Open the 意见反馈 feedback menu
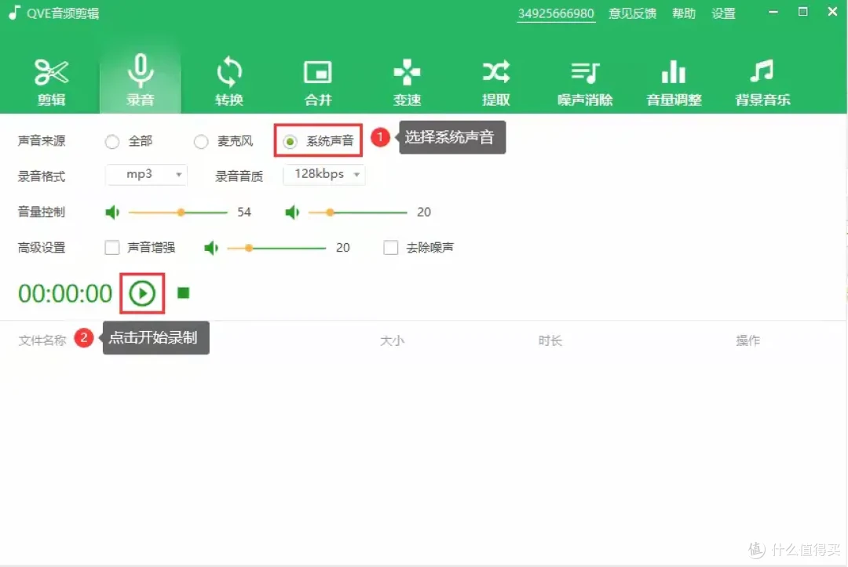Image resolution: width=848 pixels, height=567 pixels. click(x=632, y=13)
